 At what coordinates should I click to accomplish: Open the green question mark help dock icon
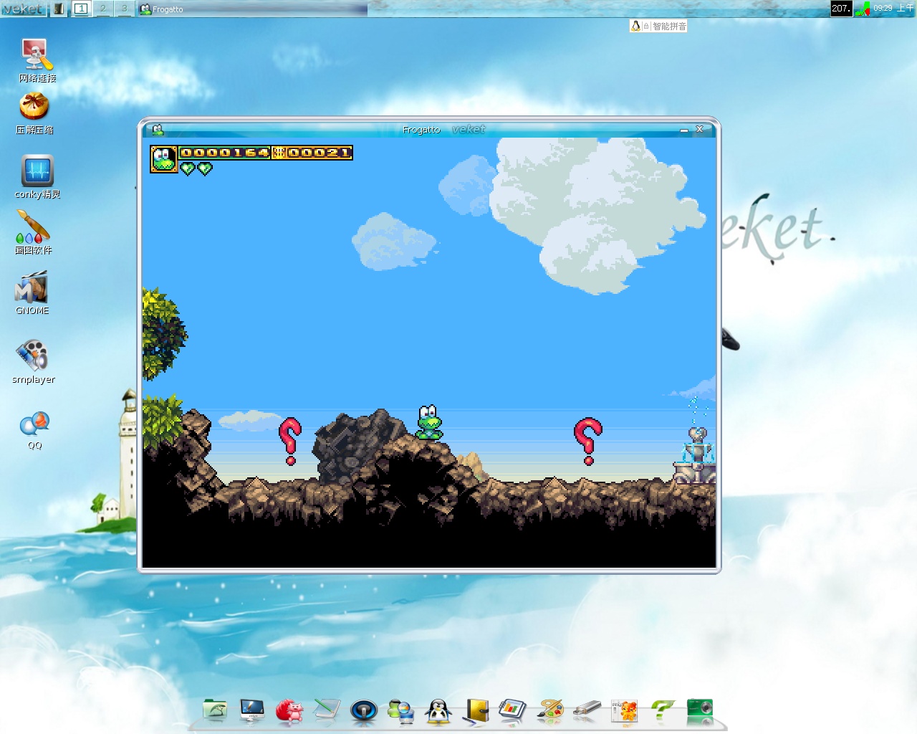pos(662,710)
